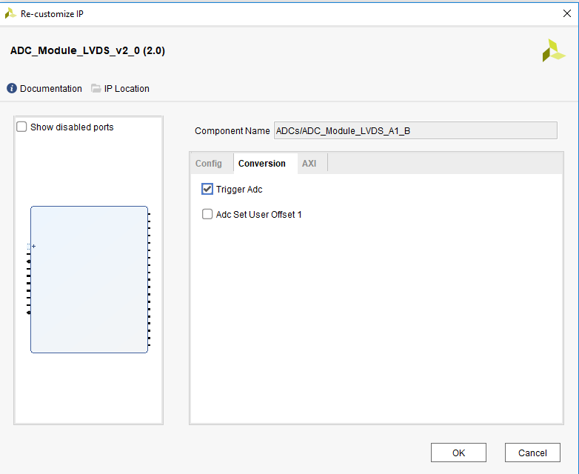Image resolution: width=579 pixels, height=474 pixels.
Task: Open the AXI tab
Action: [x=309, y=164]
